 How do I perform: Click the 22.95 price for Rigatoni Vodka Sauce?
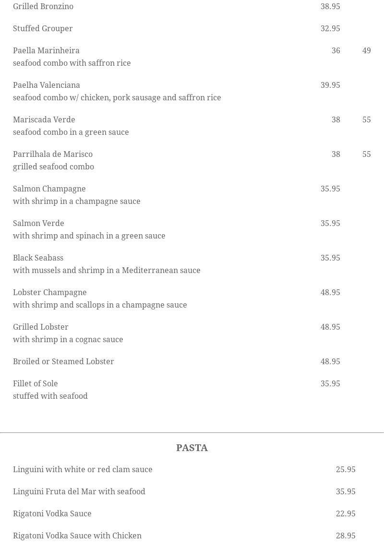[346, 514]
